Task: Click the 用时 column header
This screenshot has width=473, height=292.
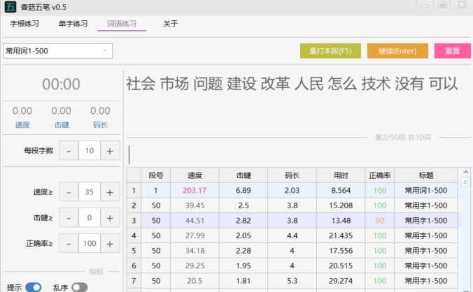Action: coord(341,175)
